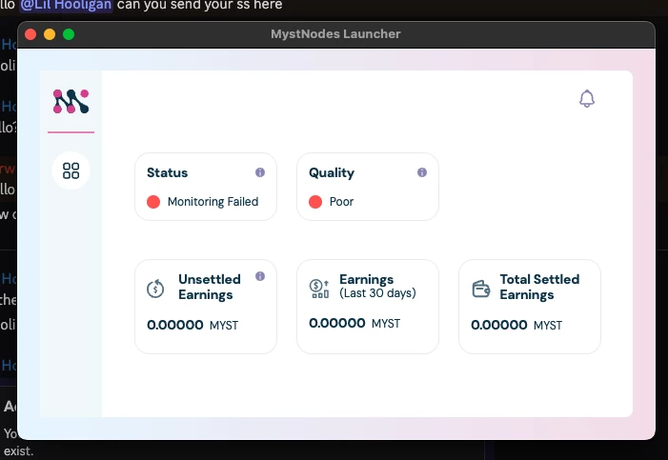Click the Unsettled Earnings coin icon

155,289
